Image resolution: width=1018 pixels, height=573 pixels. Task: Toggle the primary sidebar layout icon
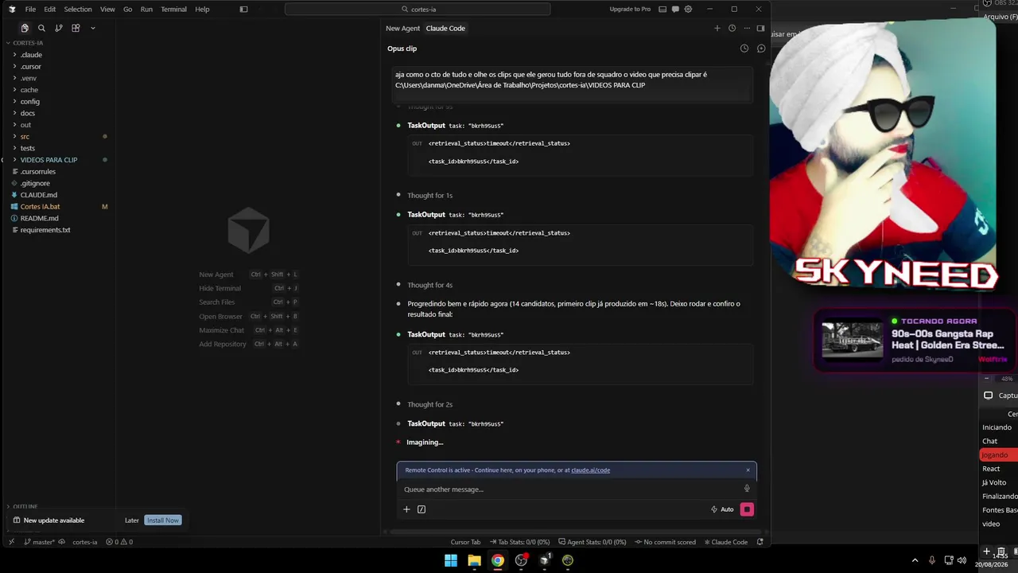[243, 10]
